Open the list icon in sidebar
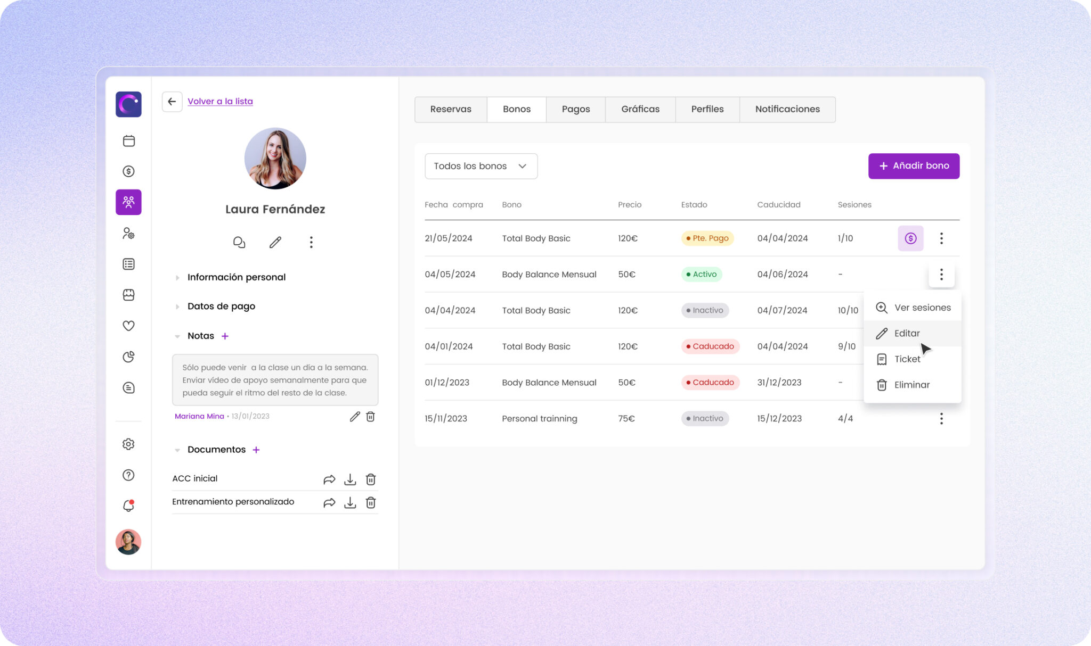This screenshot has height=646, width=1091. [x=128, y=264]
